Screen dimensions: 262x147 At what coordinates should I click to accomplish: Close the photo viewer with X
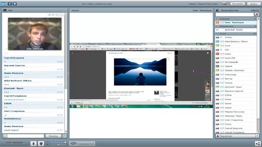pyautogui.click(x=208, y=53)
